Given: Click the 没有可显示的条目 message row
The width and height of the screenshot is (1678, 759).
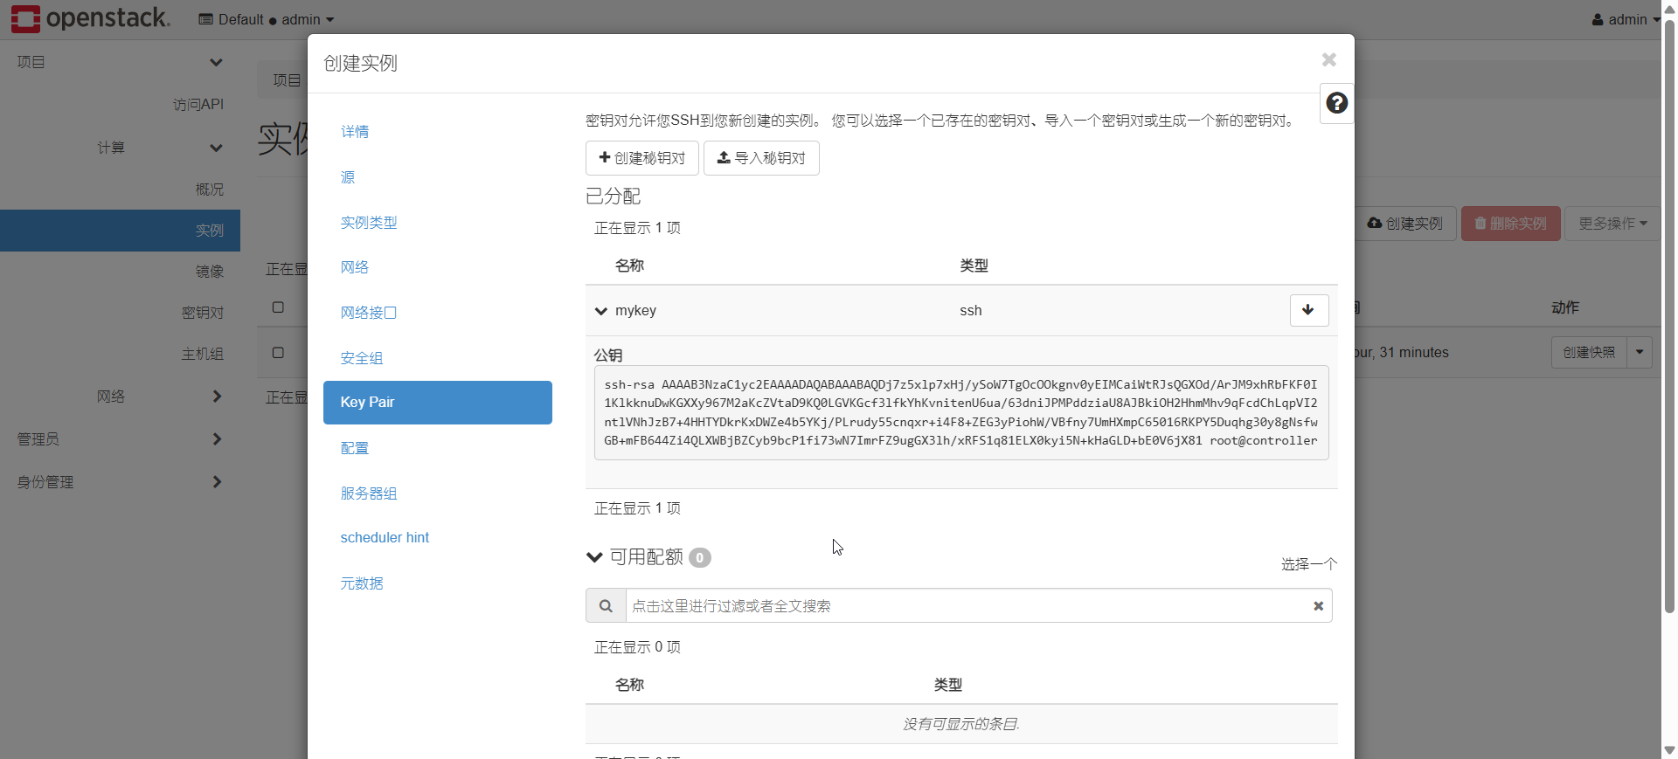Looking at the screenshot, I should coord(961,724).
